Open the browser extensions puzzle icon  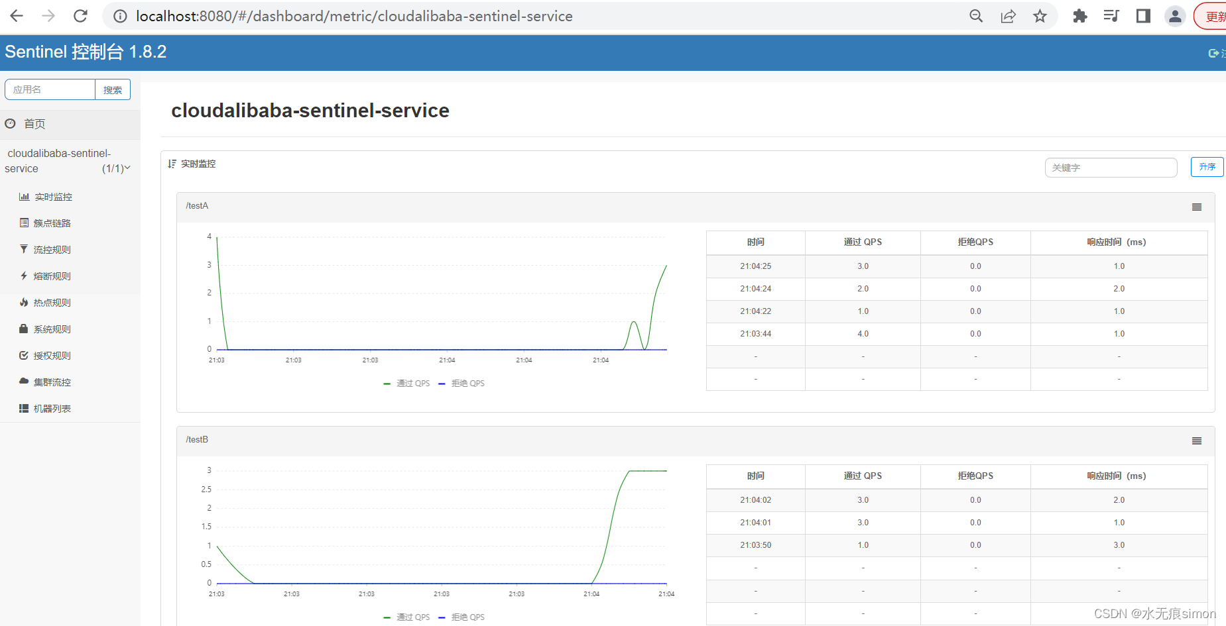coord(1079,16)
